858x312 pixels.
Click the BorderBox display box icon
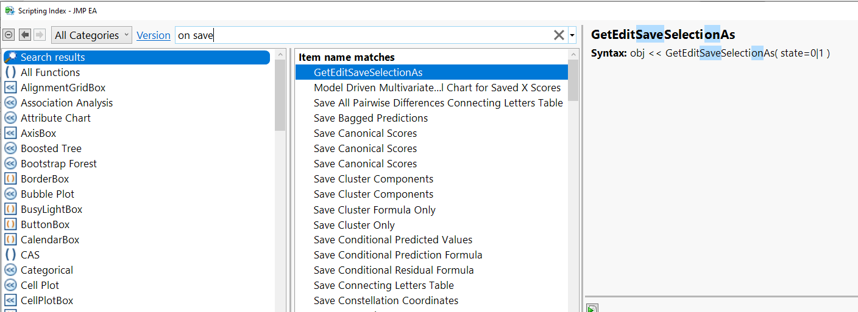[10, 179]
